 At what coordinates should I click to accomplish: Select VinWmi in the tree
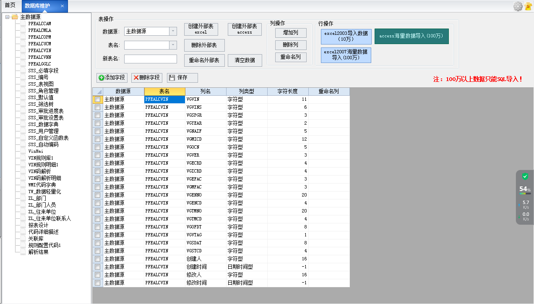(x=36, y=151)
